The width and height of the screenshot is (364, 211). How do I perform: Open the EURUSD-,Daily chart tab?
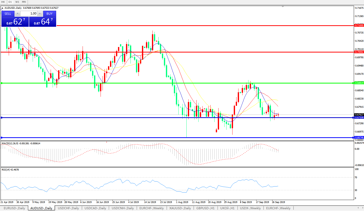pyautogui.click(x=14, y=208)
